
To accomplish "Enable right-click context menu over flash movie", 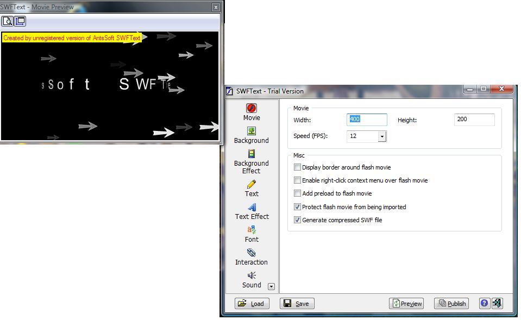I will click(x=297, y=180).
